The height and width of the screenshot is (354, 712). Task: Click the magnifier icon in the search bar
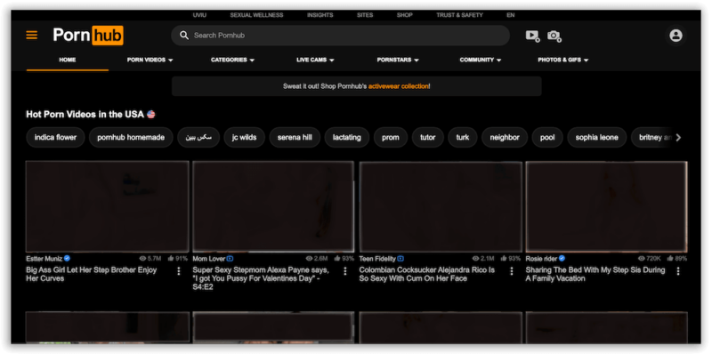184,36
